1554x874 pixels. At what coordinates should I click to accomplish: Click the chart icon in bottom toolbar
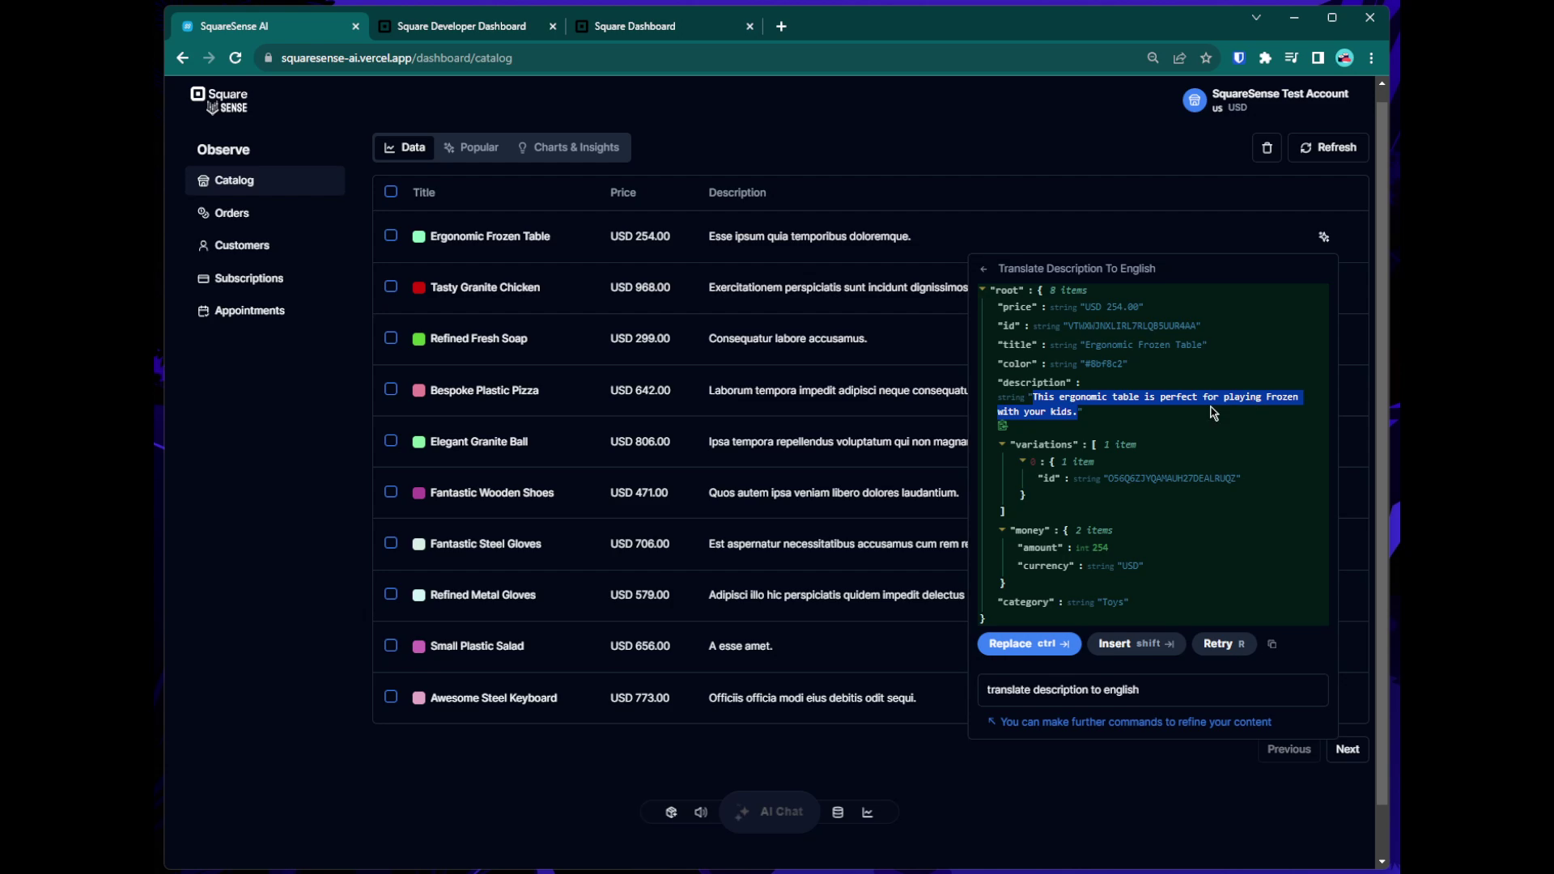868,812
